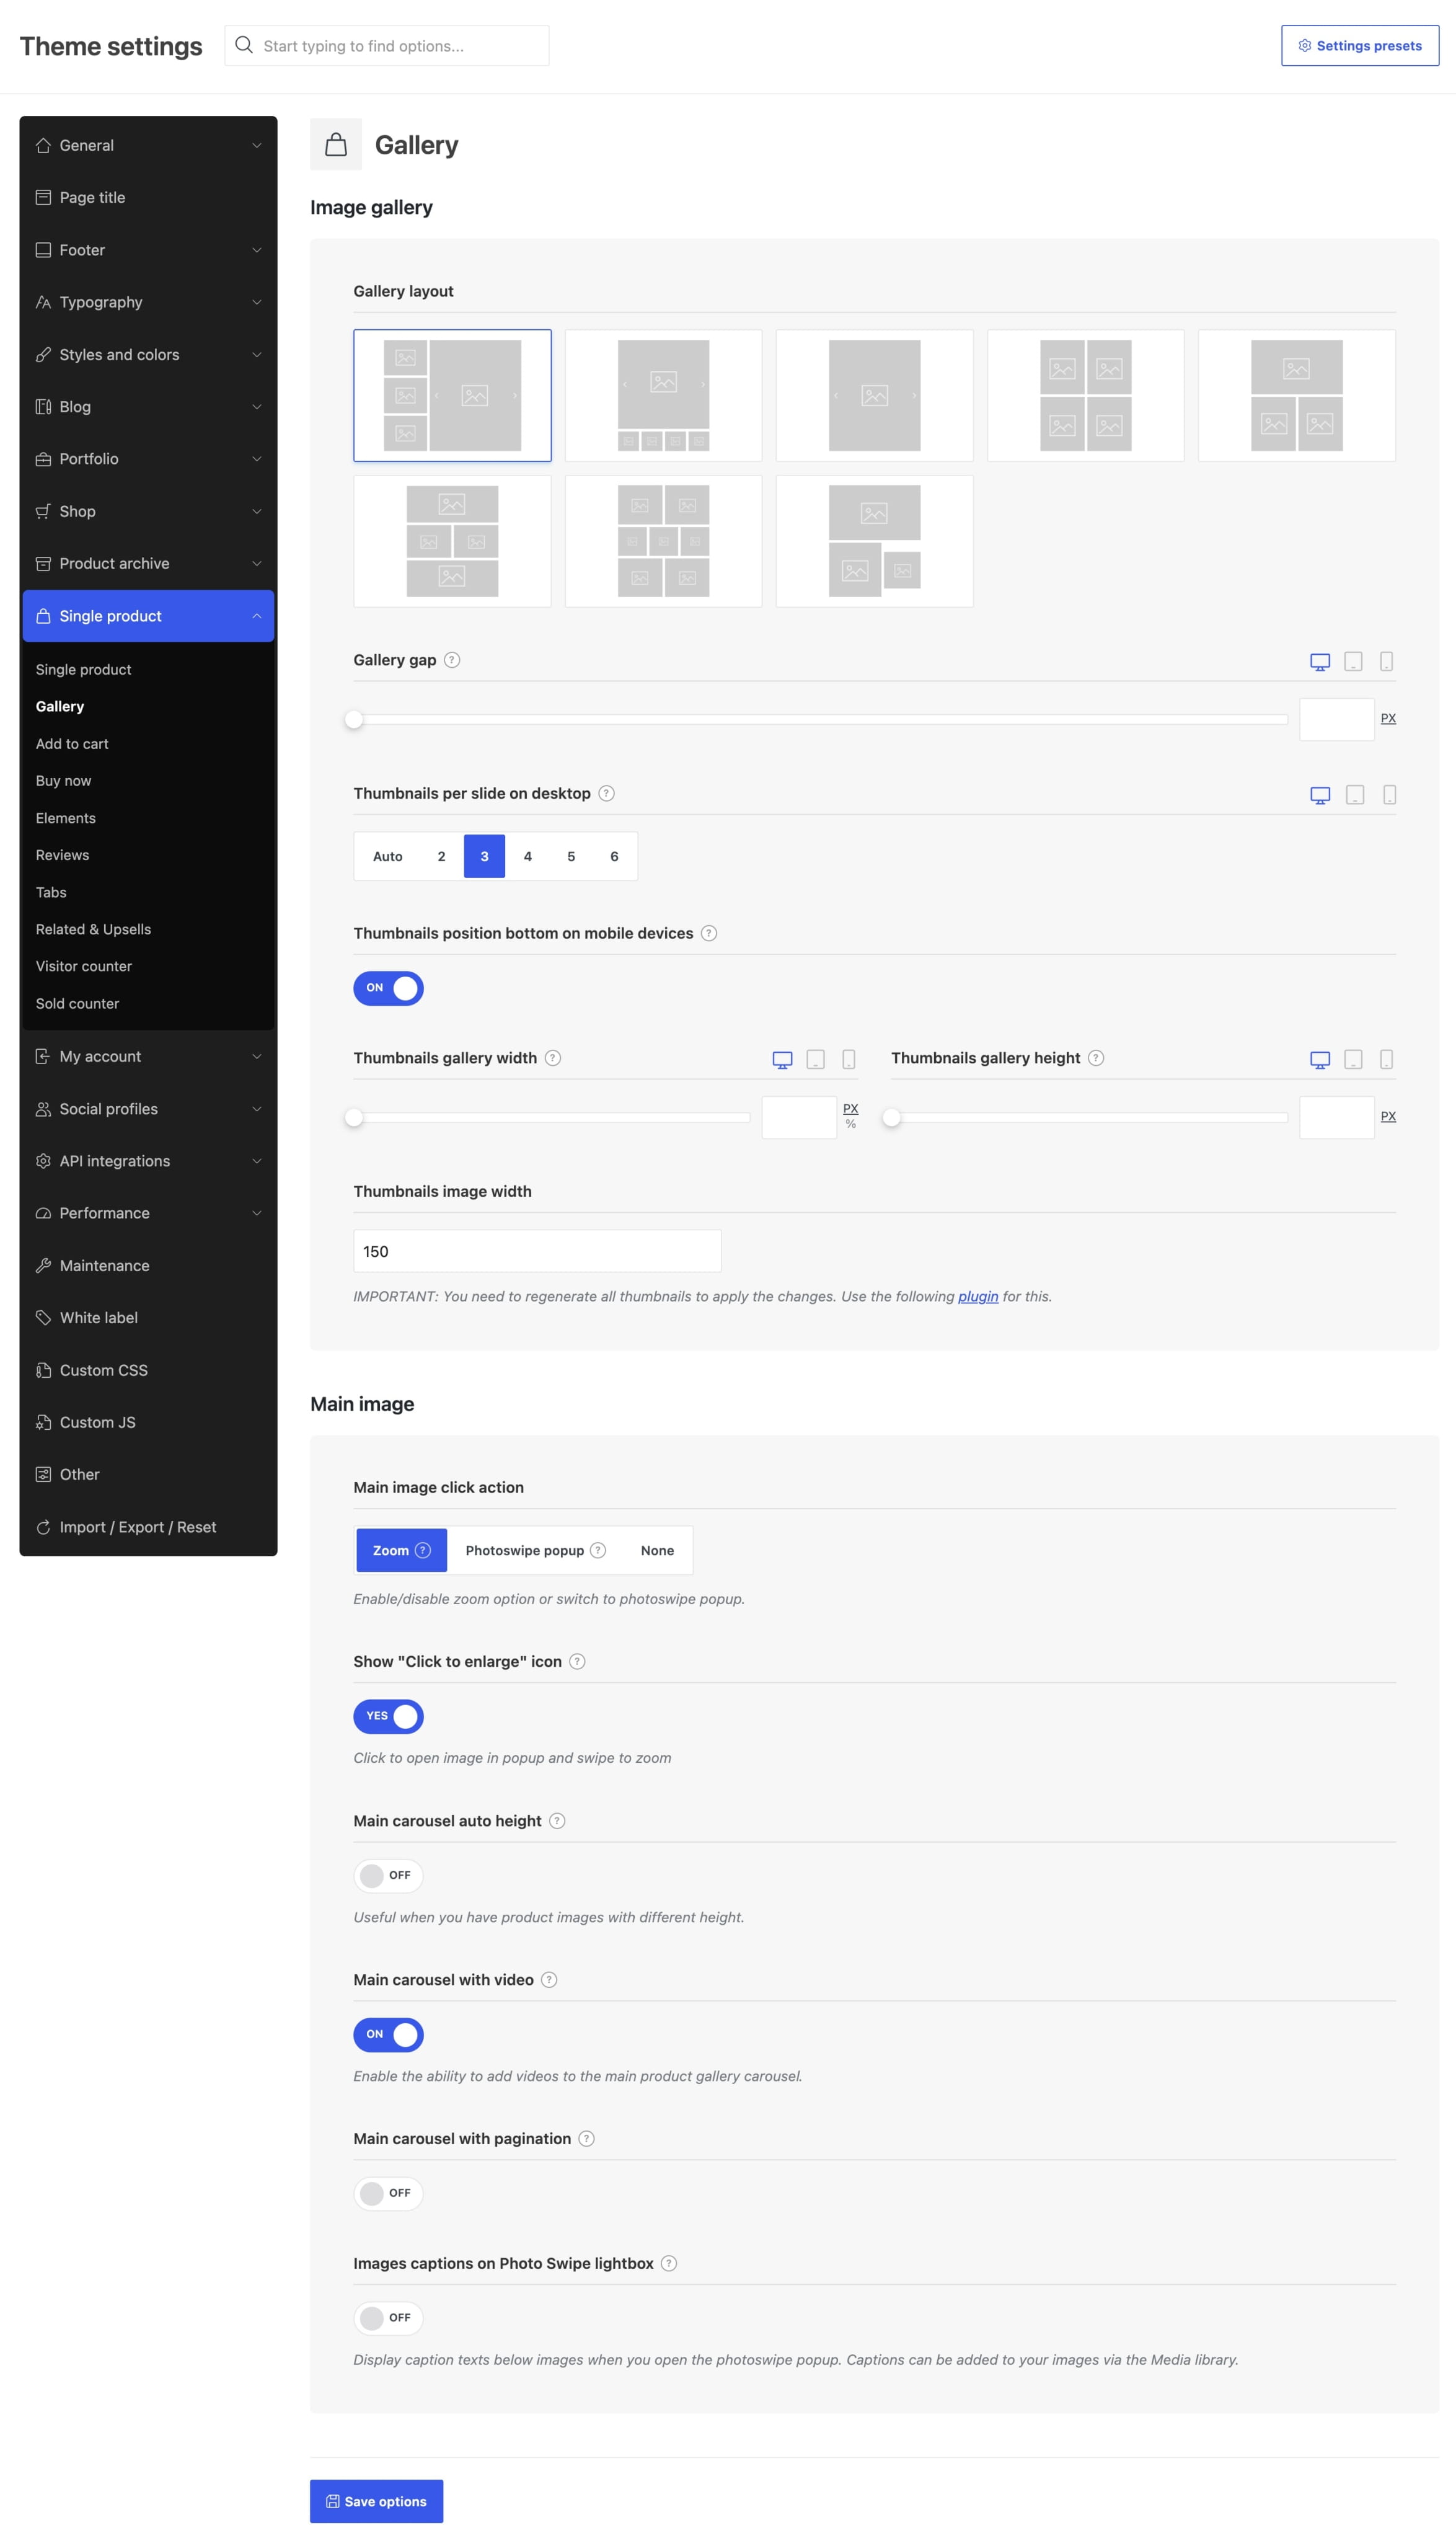Expand the Styles and colors section
Screen dimensions: 1456x2541
(148, 354)
